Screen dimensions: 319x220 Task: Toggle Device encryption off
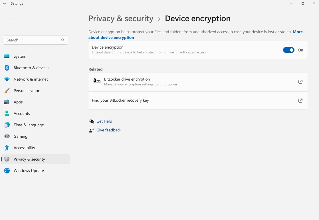point(288,50)
